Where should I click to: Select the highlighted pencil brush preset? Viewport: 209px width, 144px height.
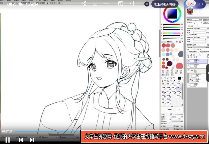pyautogui.click(x=179, y=89)
